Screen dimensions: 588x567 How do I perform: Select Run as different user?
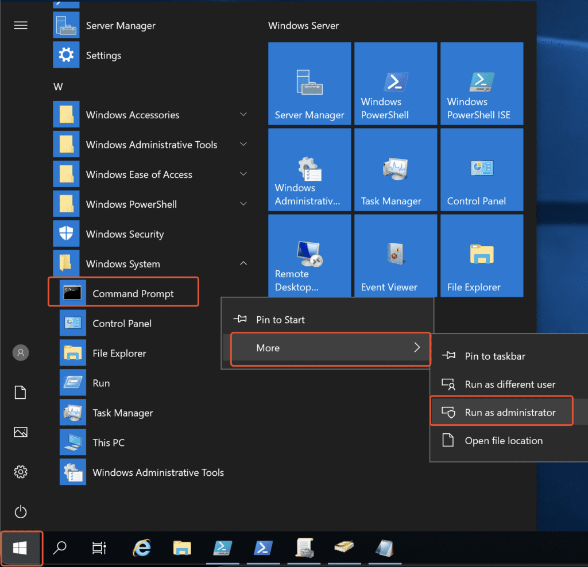(x=509, y=384)
